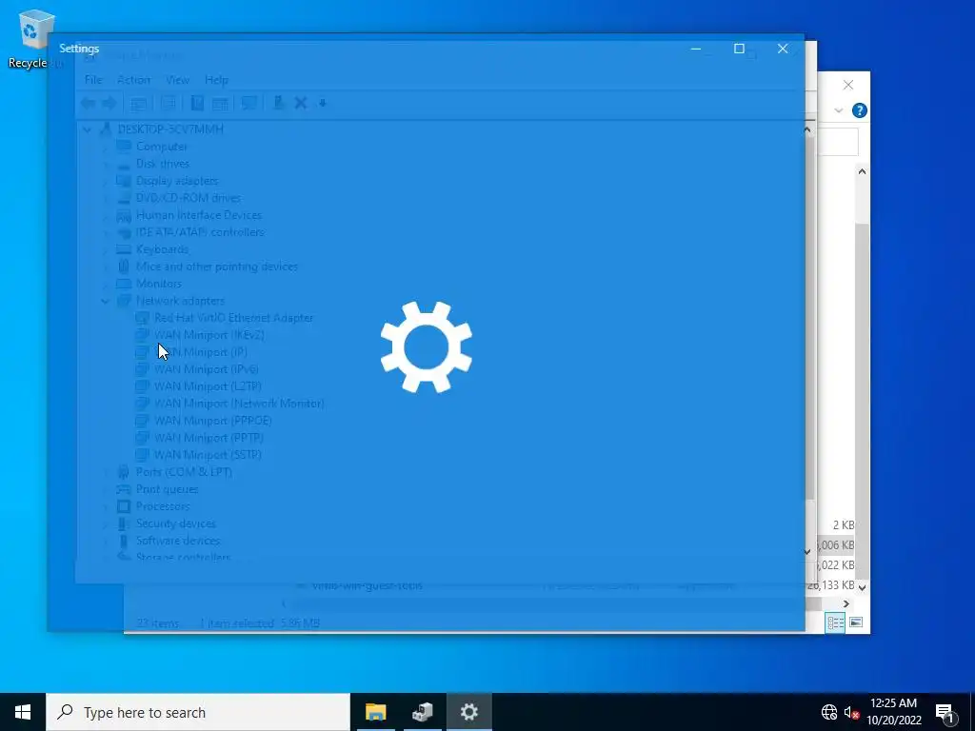Click the File Explorer search box

838,142
